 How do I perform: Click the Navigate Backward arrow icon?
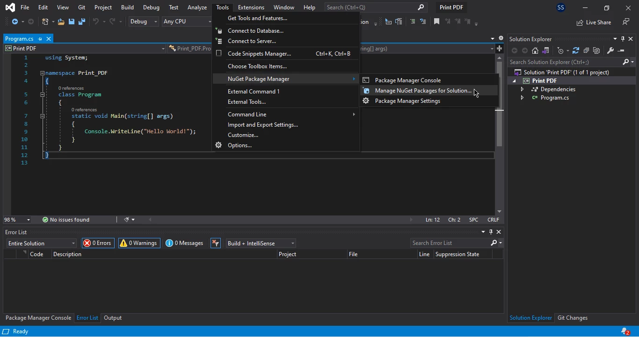coord(15,22)
